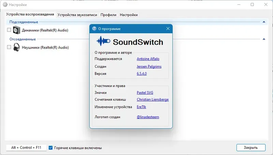Viewport: 273px width, 155px height.
Task: Open the Профили tab
Action: [x=108, y=15]
